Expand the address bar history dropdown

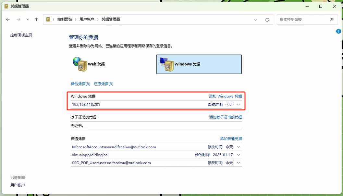coord(255,20)
